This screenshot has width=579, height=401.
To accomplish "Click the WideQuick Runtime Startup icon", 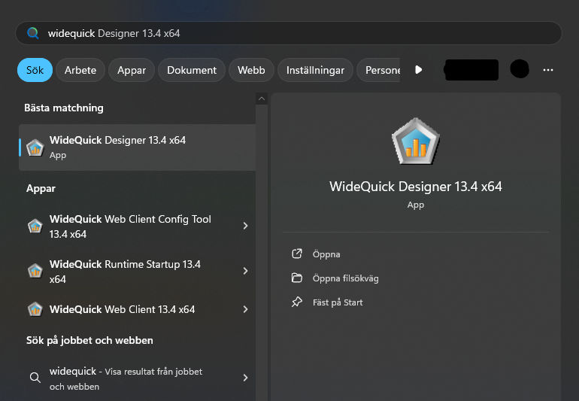I will (35, 271).
